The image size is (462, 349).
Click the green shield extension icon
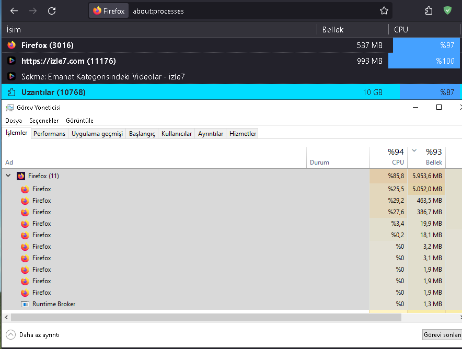[448, 10]
